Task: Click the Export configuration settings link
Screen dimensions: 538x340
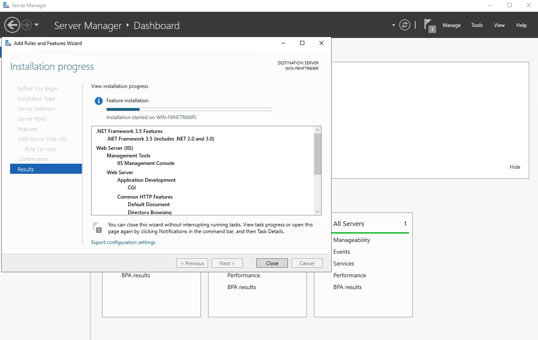Action: [x=123, y=242]
